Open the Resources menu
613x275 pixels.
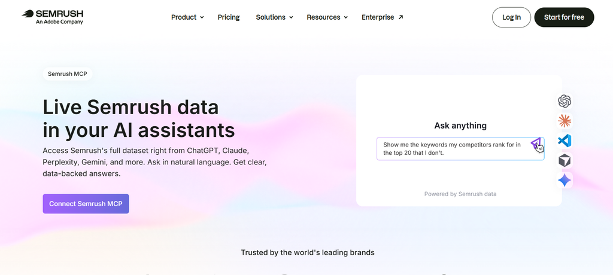pyautogui.click(x=327, y=17)
